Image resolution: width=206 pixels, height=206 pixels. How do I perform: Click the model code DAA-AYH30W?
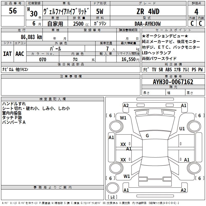click(x=148, y=24)
